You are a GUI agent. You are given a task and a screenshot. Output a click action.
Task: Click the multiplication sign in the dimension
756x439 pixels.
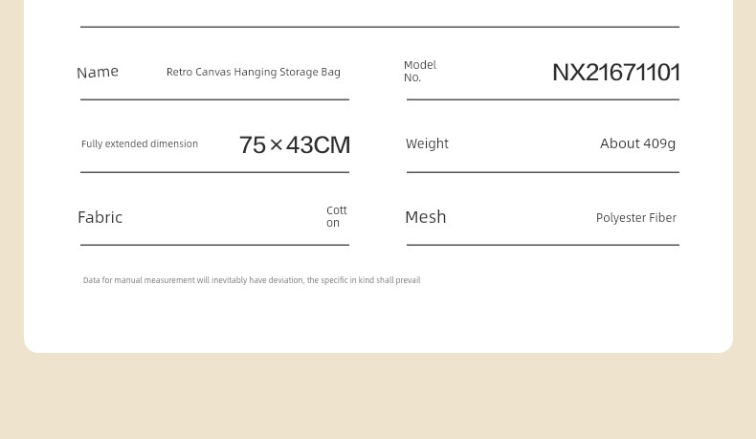276,144
